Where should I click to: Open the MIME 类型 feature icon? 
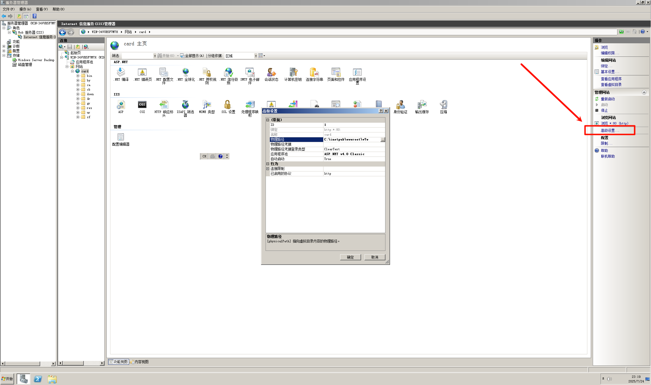pos(207,105)
